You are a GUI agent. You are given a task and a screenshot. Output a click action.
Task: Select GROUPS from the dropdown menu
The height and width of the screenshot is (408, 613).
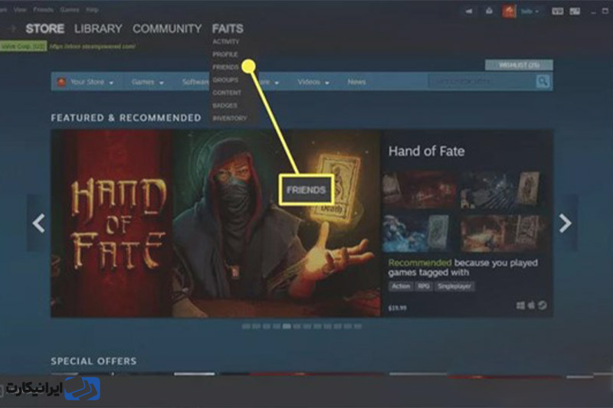(225, 80)
